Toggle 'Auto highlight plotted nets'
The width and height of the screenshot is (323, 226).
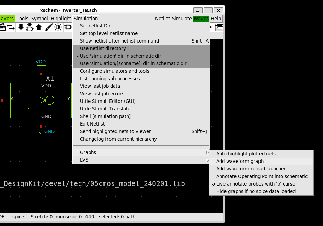point(261,154)
